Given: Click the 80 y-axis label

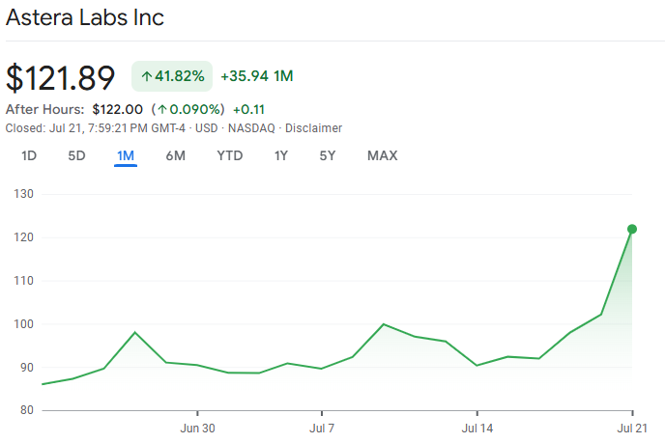Looking at the screenshot, I should tap(27, 410).
